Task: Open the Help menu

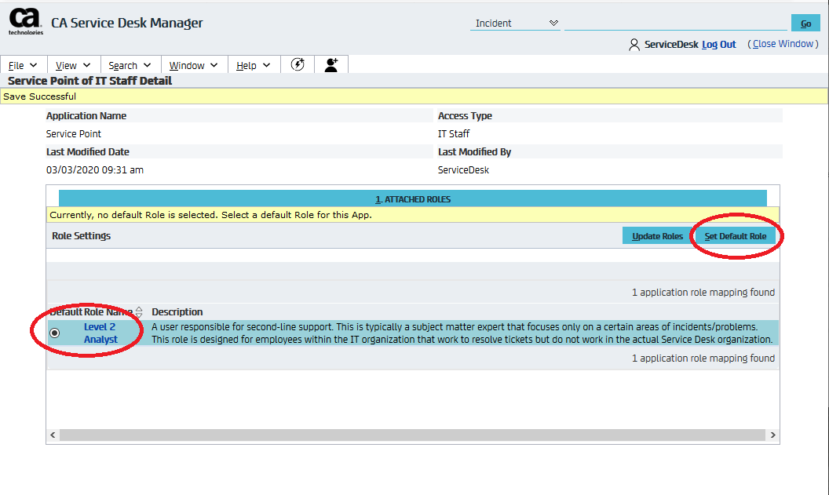Action: pos(253,66)
